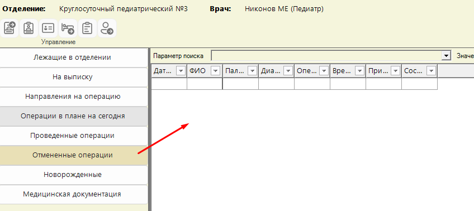Click the document-with-arrow icon in Управление toolbar
The width and height of the screenshot is (474, 211).
point(10,28)
